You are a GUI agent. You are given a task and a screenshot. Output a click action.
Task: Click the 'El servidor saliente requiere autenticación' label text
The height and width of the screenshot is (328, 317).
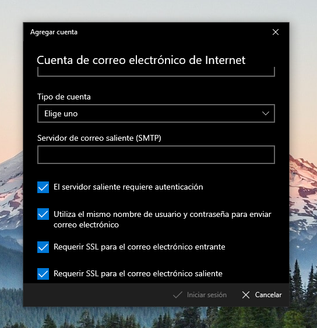click(x=128, y=187)
